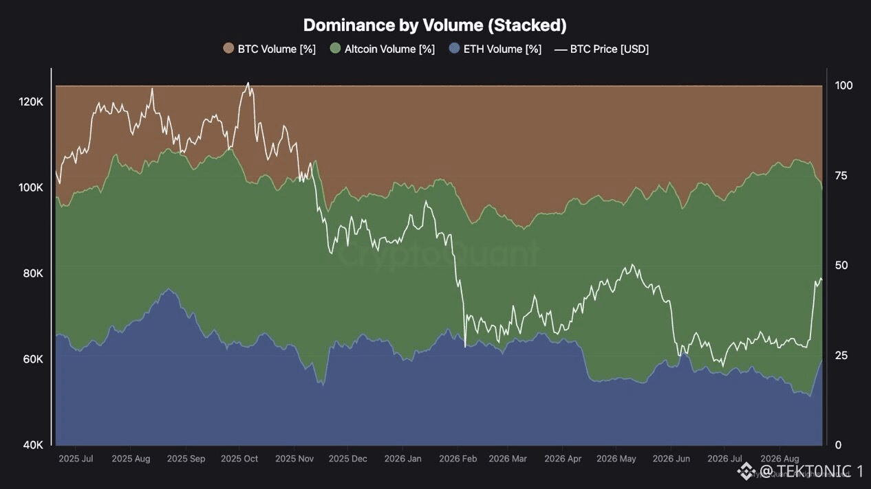This screenshot has width=871, height=489.
Task: Click the 2025 Sep date label
Action: coord(186,458)
